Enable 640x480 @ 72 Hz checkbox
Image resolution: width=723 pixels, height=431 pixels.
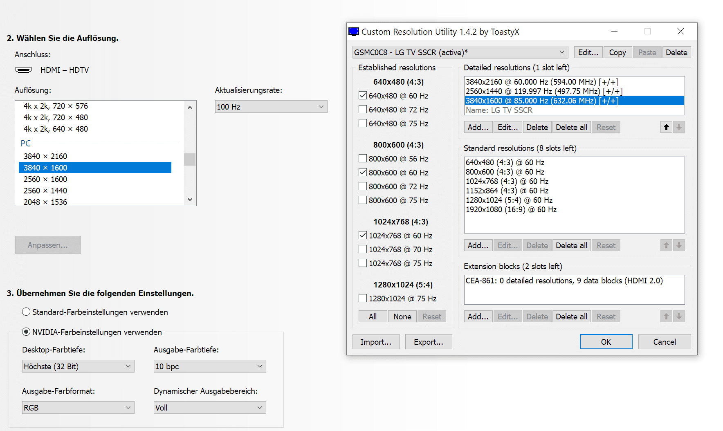(363, 110)
